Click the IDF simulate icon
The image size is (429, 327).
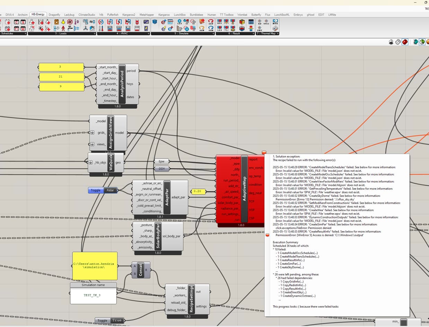211,22
